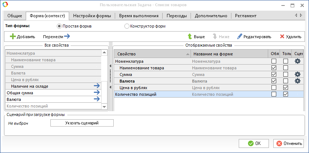Select the Простая форма radio button
Image resolution: width=309 pixels, height=153 pixels.
(59, 26)
